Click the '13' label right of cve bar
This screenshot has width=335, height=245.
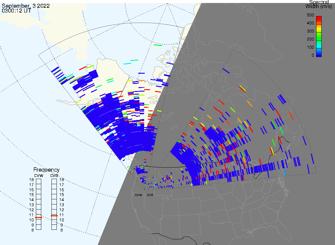coord(62,205)
